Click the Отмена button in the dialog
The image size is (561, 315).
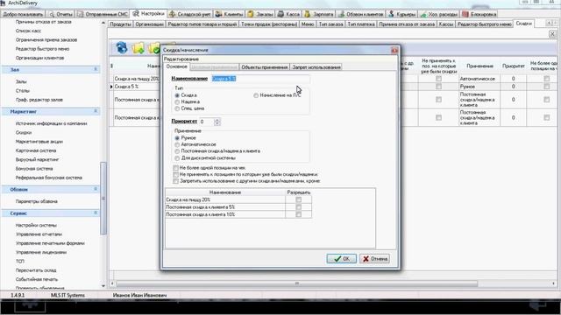pos(374,259)
